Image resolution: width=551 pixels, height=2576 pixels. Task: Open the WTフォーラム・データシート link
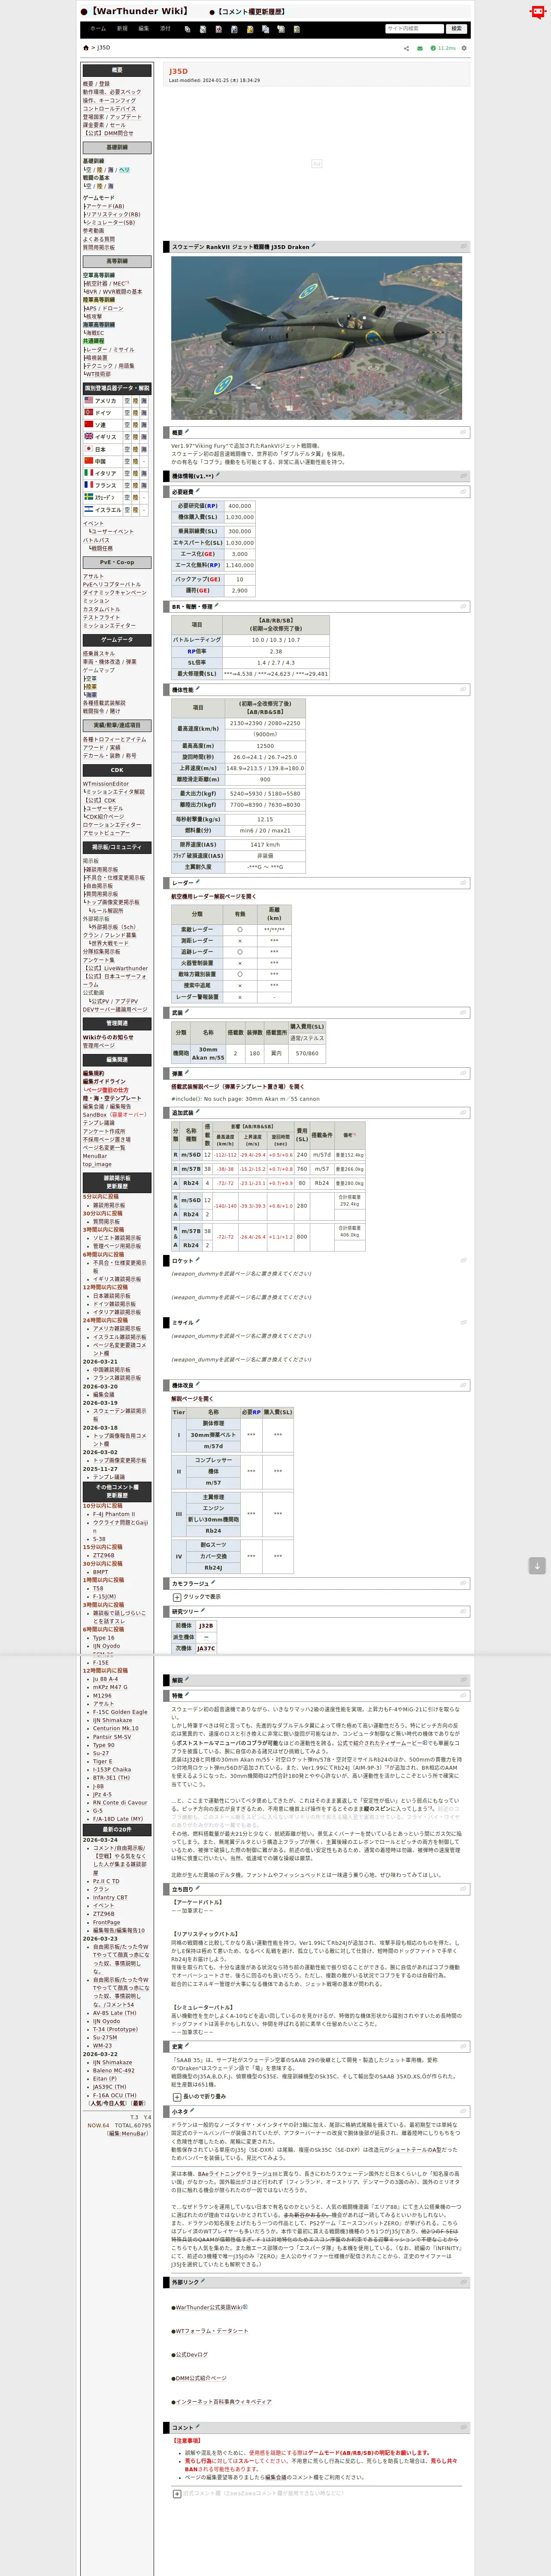[212, 2331]
